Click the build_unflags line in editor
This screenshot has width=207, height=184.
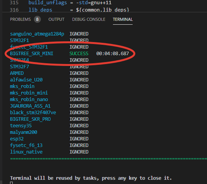tap(70, 3)
